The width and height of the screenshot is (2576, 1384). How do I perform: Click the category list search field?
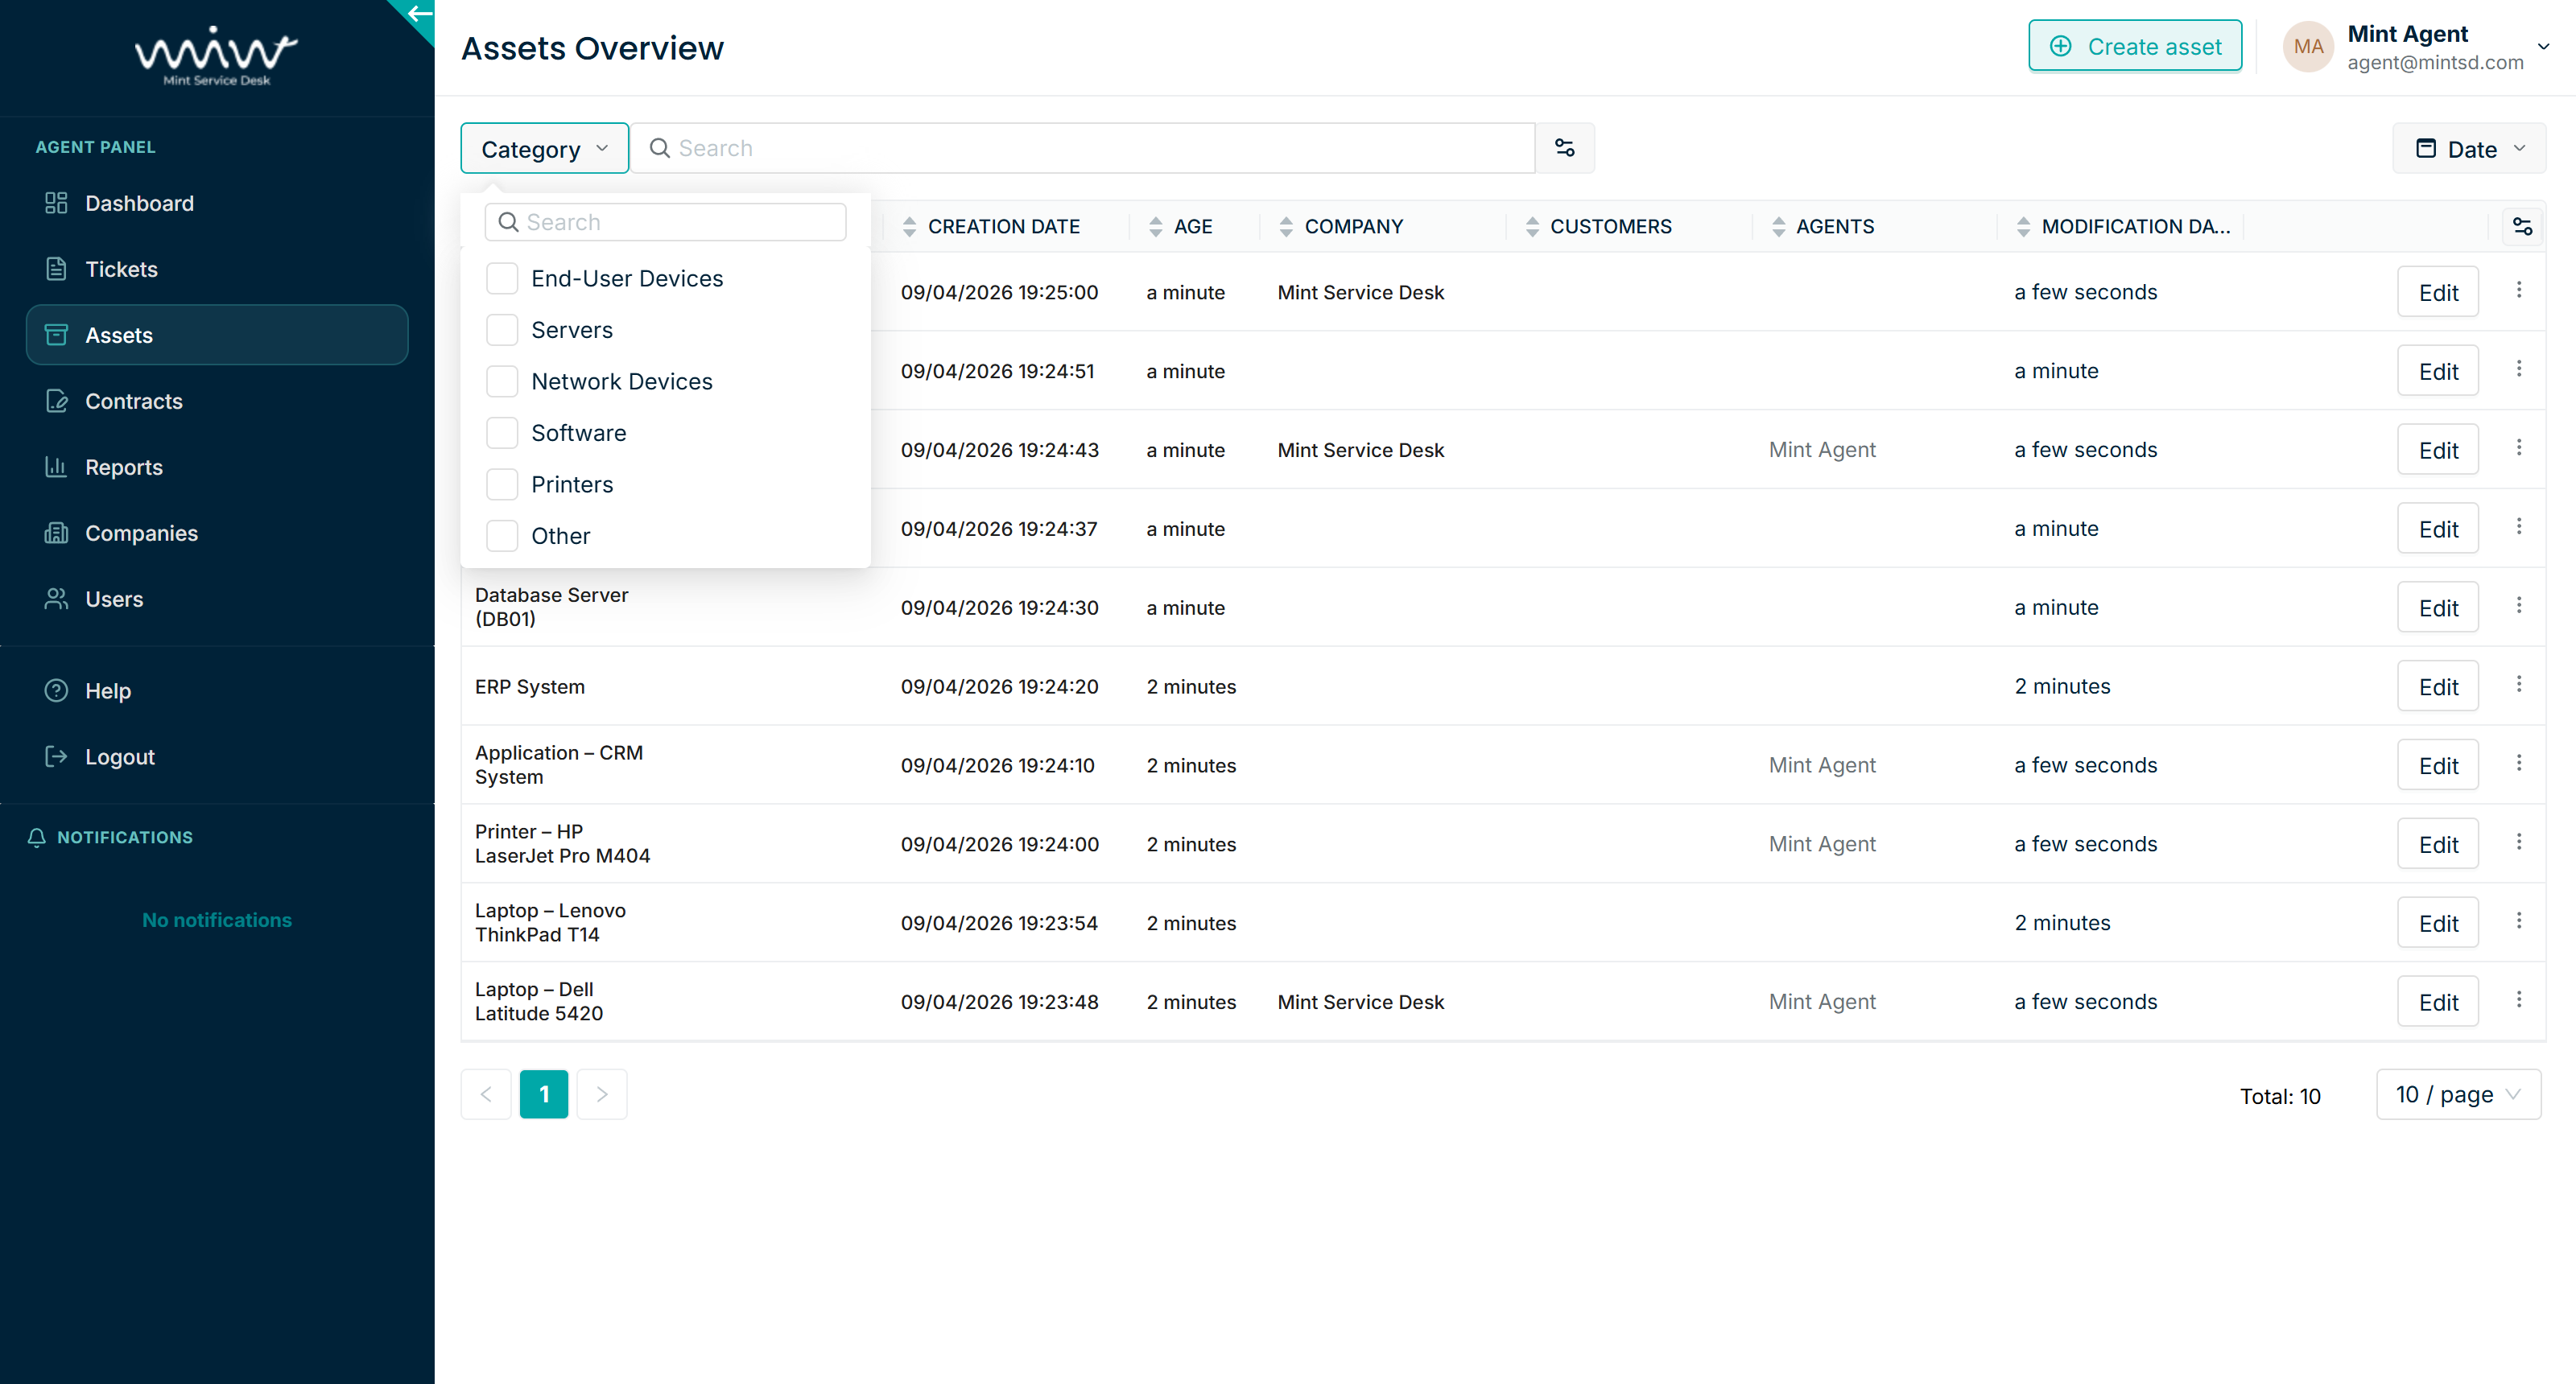point(666,222)
